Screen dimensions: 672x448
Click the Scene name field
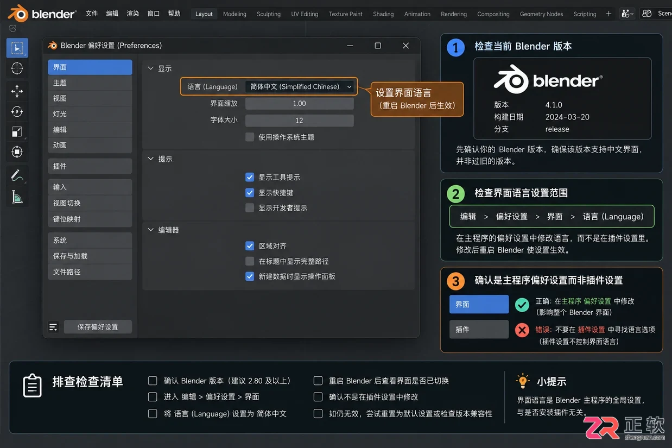click(663, 14)
